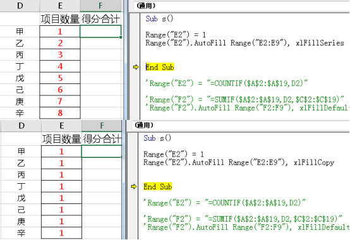Click the Sub s() line above the xlFillCopy code
The width and height of the screenshot is (350, 240).
[x=157, y=138]
